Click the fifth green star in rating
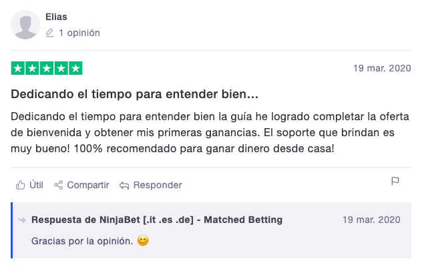The height and width of the screenshot is (267, 422). pos(75,68)
